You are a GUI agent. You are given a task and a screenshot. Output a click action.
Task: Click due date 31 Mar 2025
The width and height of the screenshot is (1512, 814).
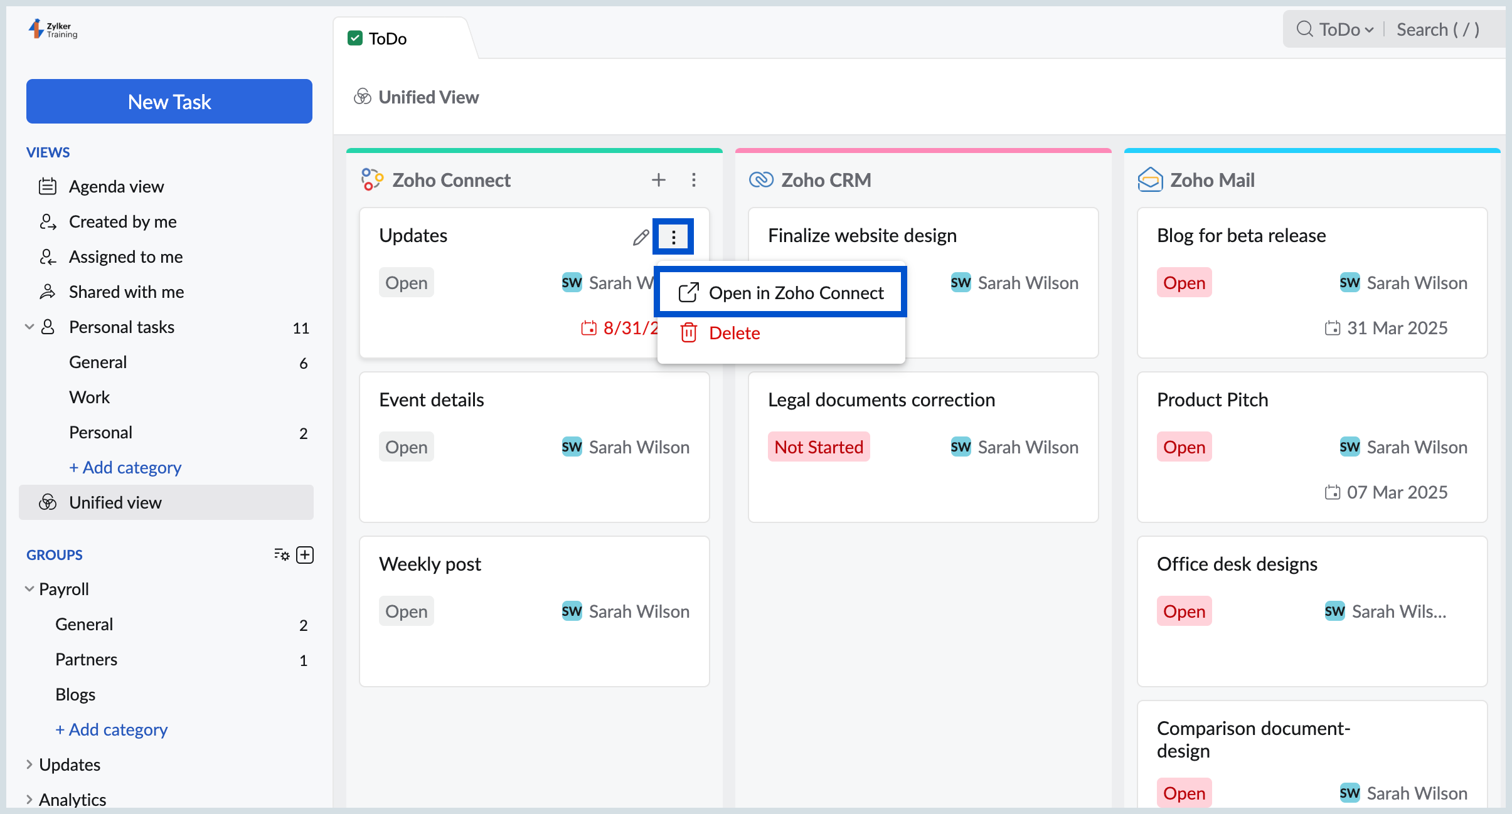click(1386, 328)
